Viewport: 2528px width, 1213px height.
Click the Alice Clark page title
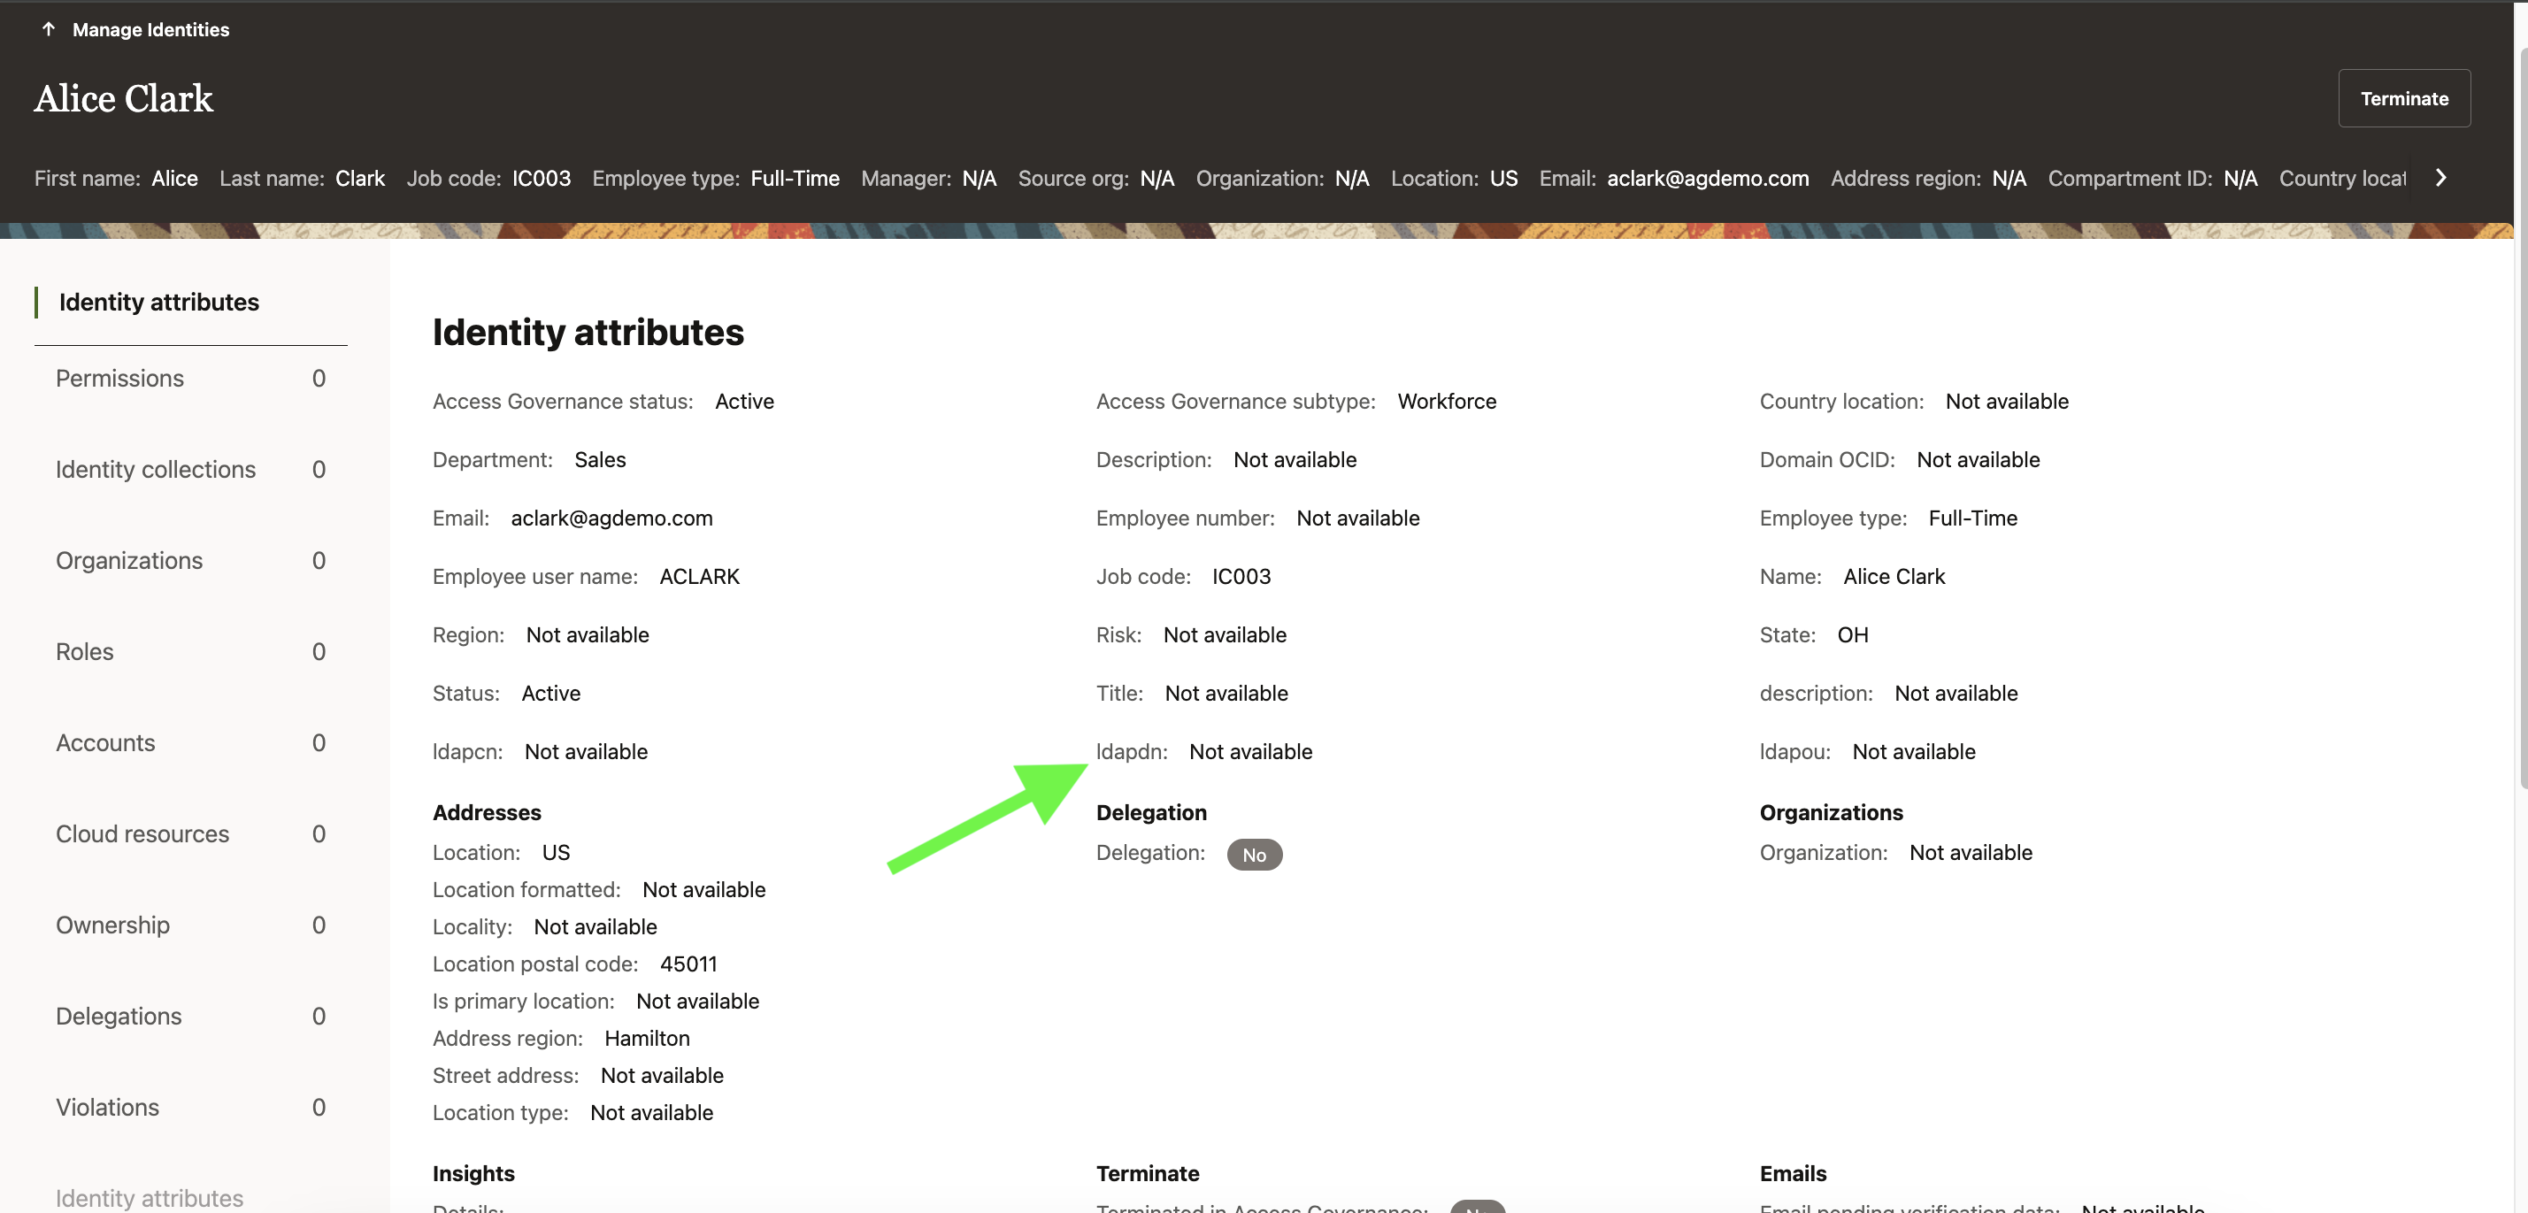coord(124,98)
